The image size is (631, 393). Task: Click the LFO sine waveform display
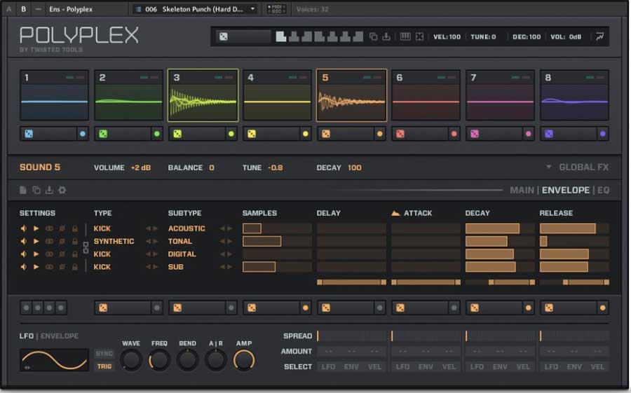point(54,359)
